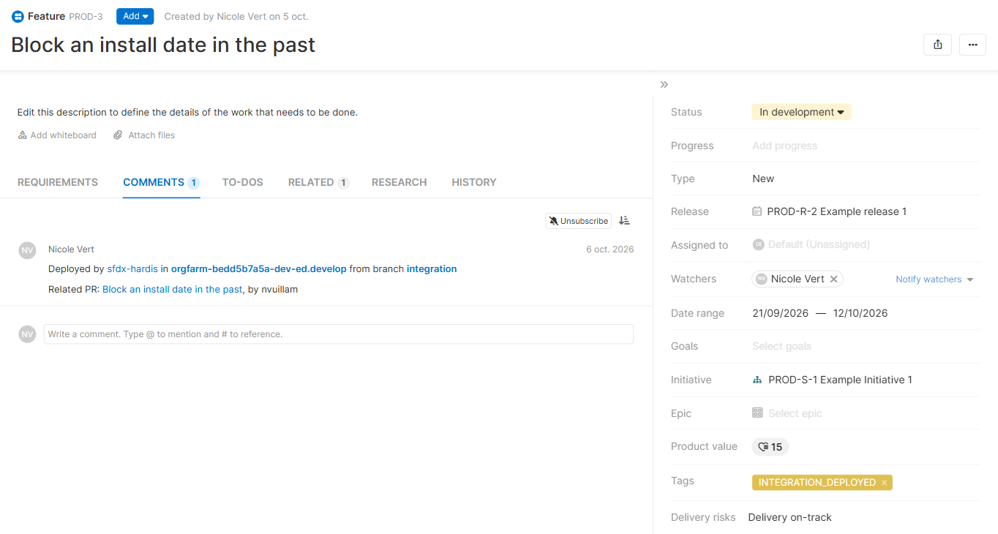This screenshot has height=534, width=998.
Task: Open the more options ellipsis menu
Action: click(972, 45)
